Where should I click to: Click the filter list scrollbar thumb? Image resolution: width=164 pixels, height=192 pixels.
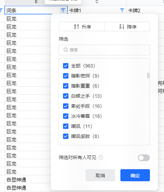click(x=148, y=76)
